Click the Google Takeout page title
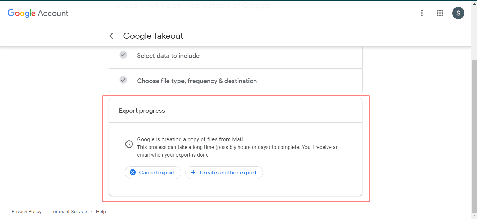The image size is (477, 219). [153, 36]
